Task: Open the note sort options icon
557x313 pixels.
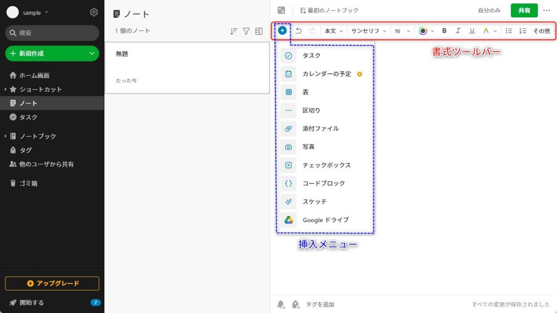Action: (x=233, y=32)
